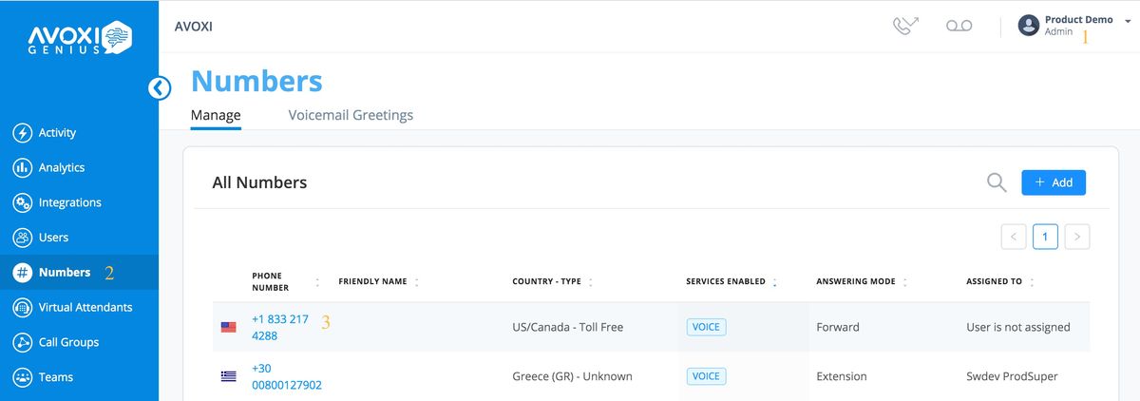
Task: Expand the Product Demo account dropdown arrow
Action: pyautogui.click(x=1127, y=20)
